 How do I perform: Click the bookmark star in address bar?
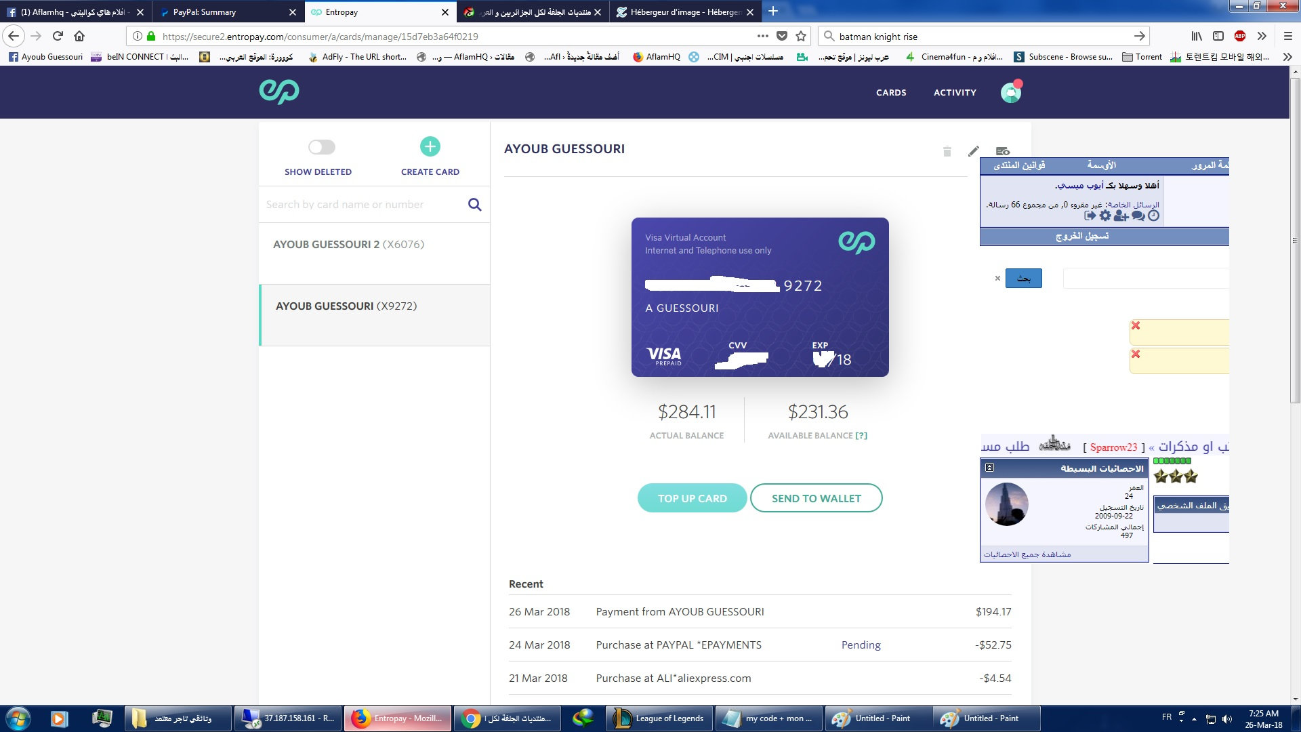pos(801,37)
